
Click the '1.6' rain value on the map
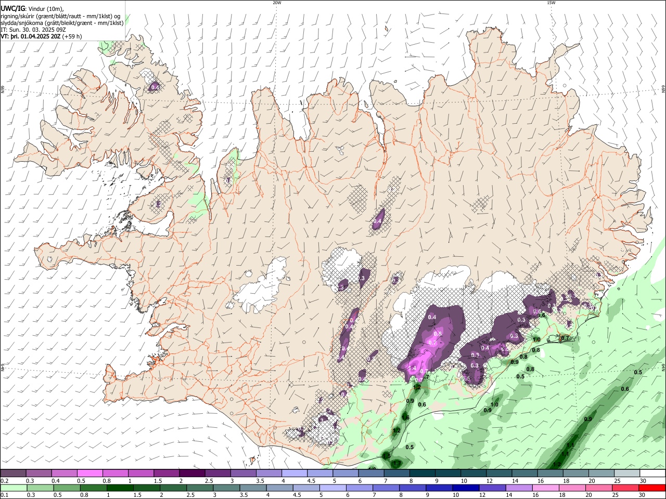[405, 417]
